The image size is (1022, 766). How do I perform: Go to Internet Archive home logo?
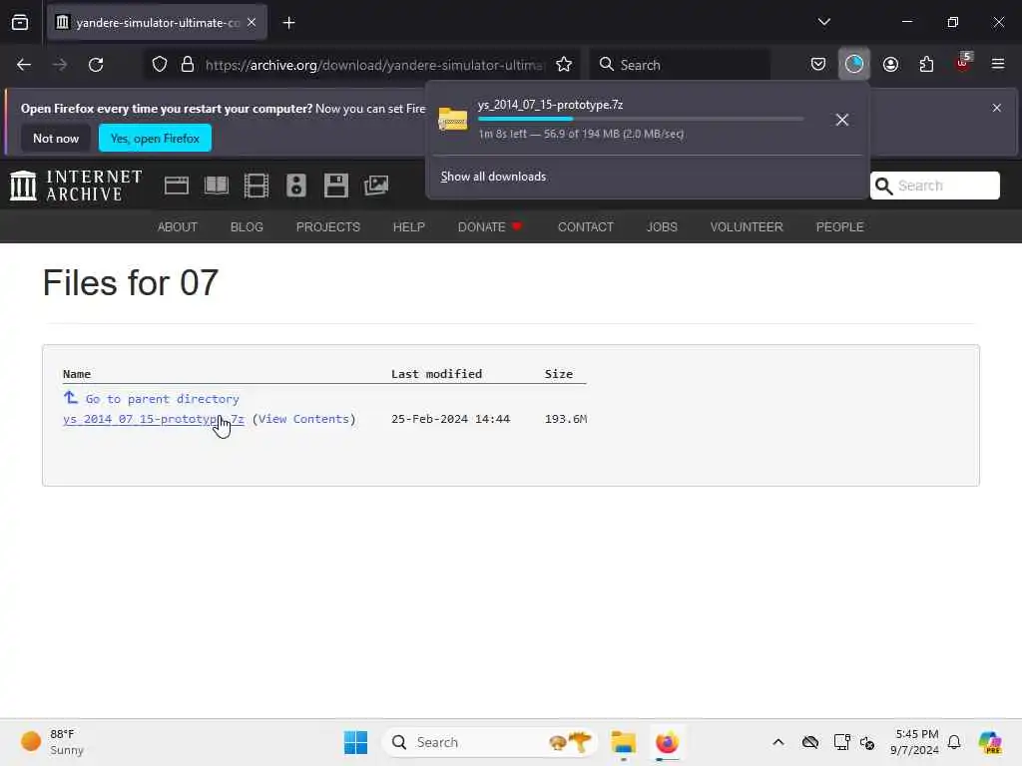(76, 186)
